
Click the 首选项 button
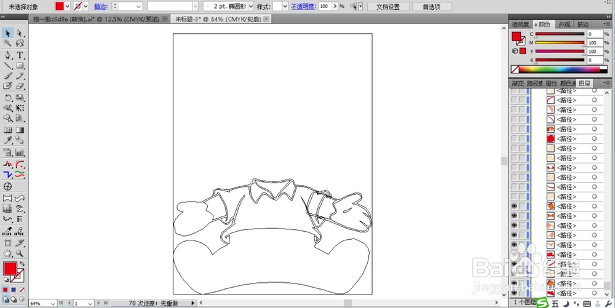tap(432, 7)
